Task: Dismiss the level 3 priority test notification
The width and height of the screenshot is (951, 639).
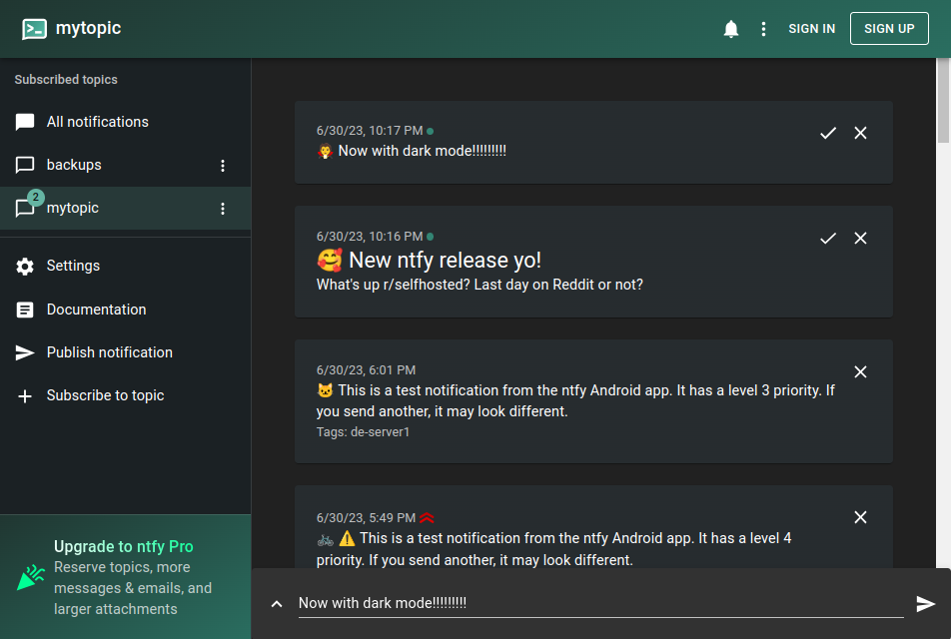Action: [x=860, y=371]
